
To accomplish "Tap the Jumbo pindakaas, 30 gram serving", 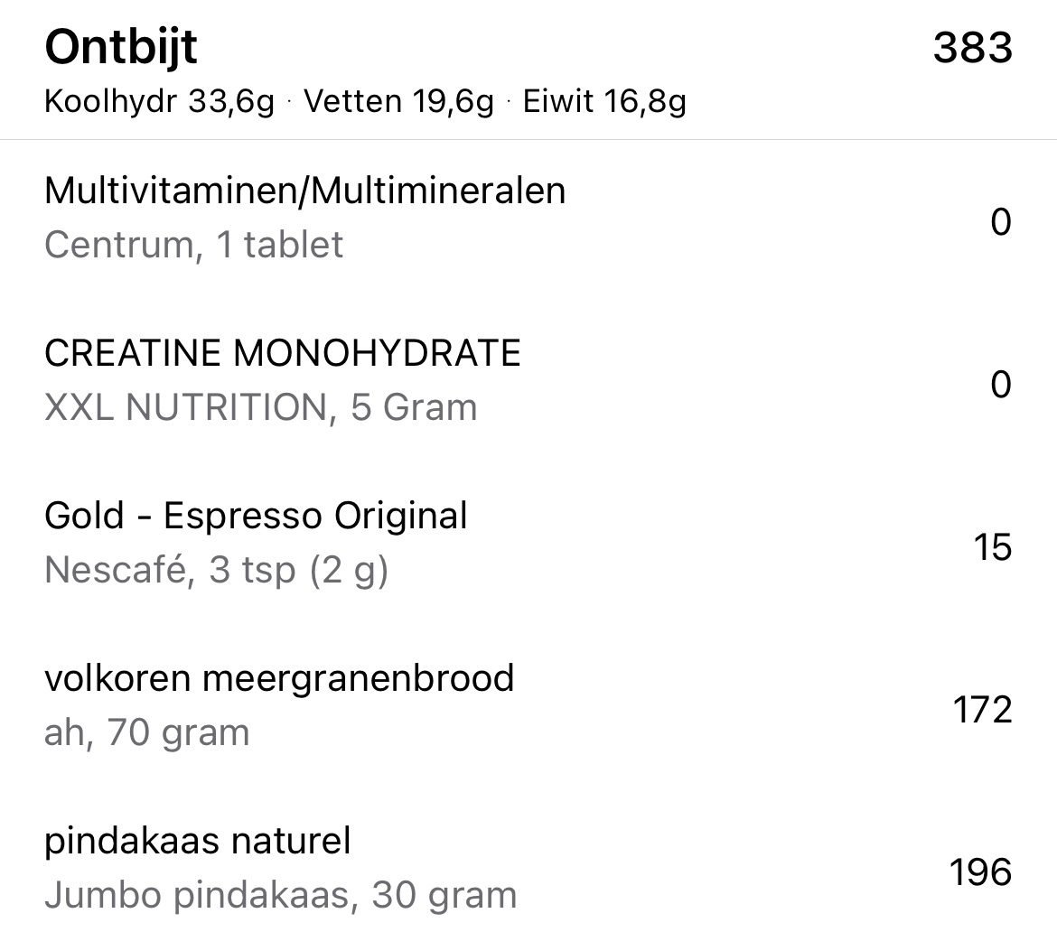I will [280, 895].
